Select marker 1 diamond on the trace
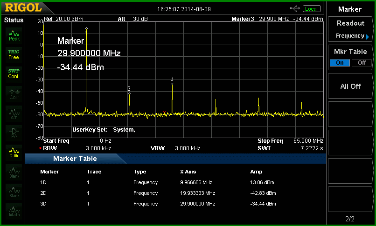 (86, 29)
